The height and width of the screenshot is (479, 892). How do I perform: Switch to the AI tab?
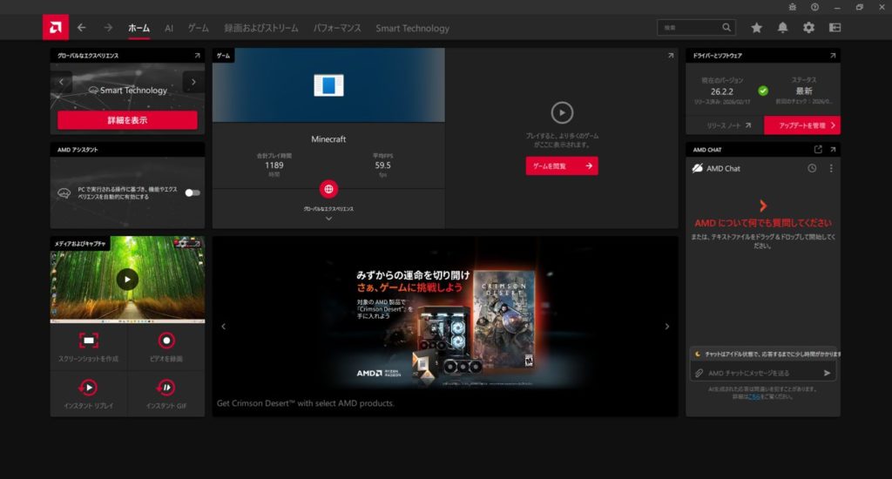coord(169,28)
